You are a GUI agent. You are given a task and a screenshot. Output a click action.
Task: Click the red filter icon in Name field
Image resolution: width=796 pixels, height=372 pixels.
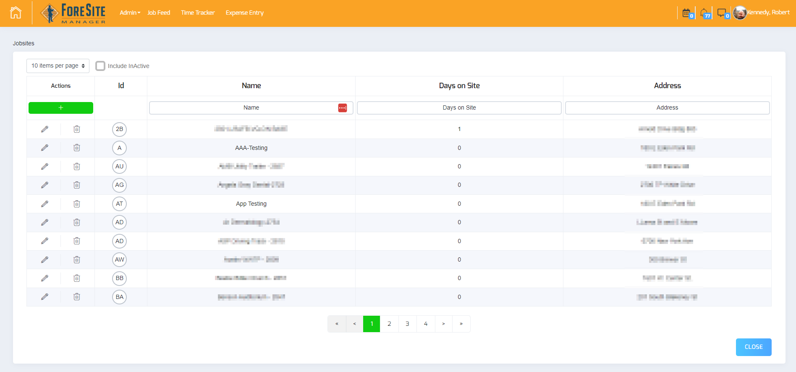tap(343, 108)
